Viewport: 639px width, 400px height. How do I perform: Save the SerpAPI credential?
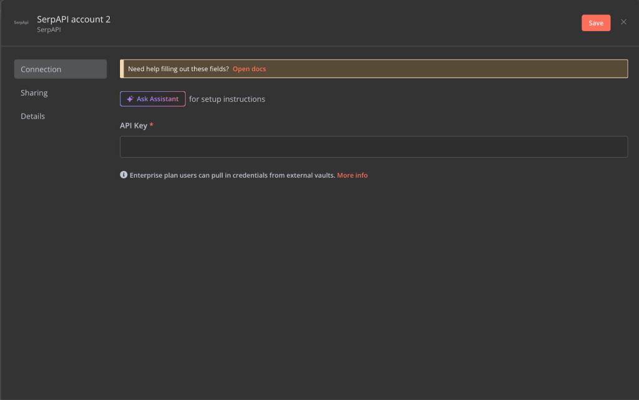596,23
